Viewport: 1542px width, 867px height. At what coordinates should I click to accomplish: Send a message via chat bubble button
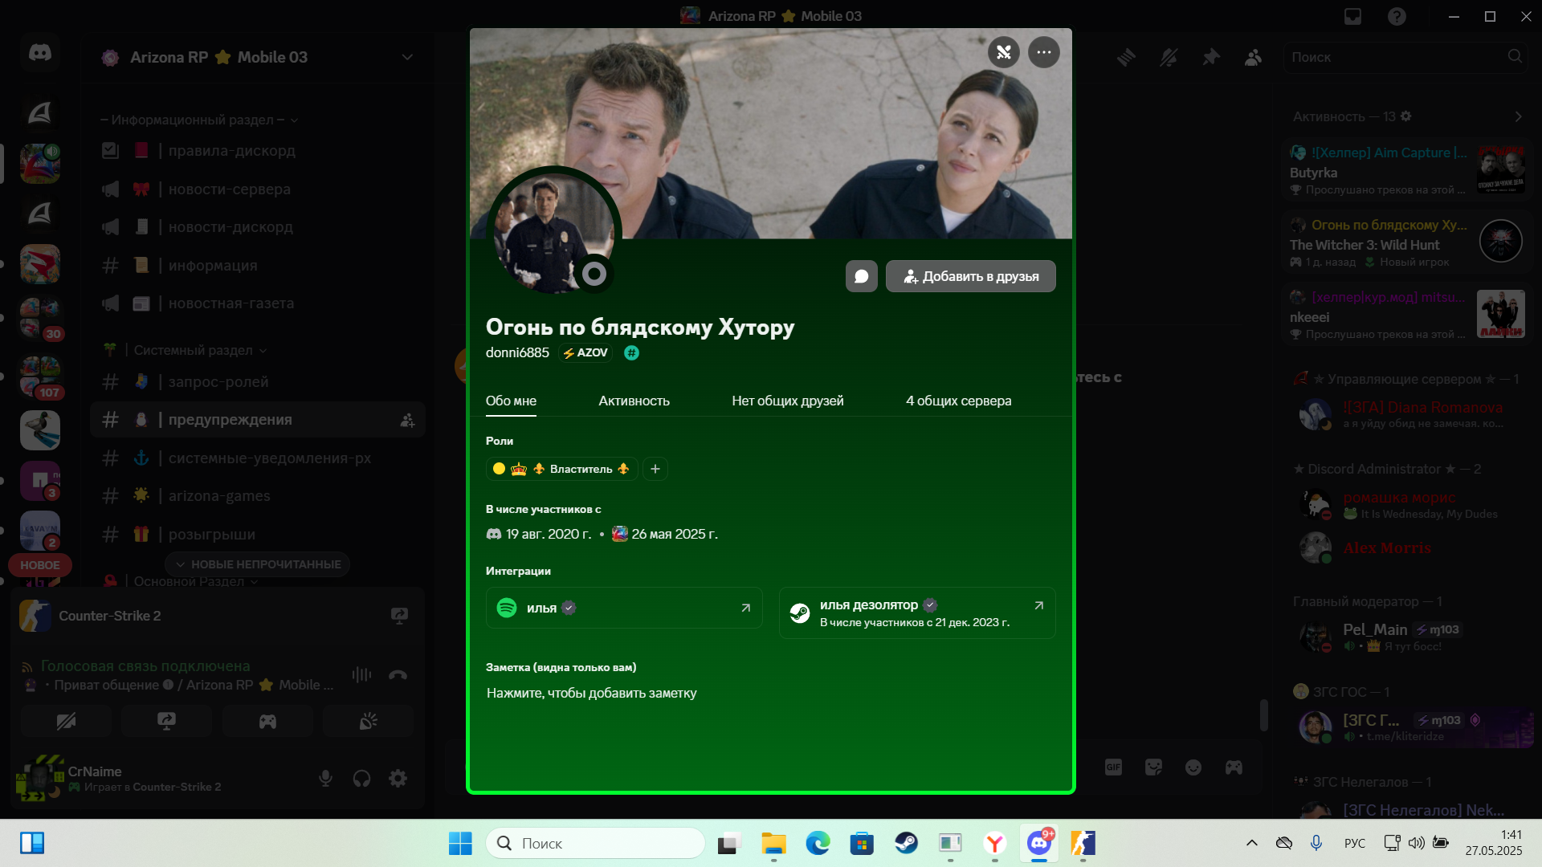[861, 276]
